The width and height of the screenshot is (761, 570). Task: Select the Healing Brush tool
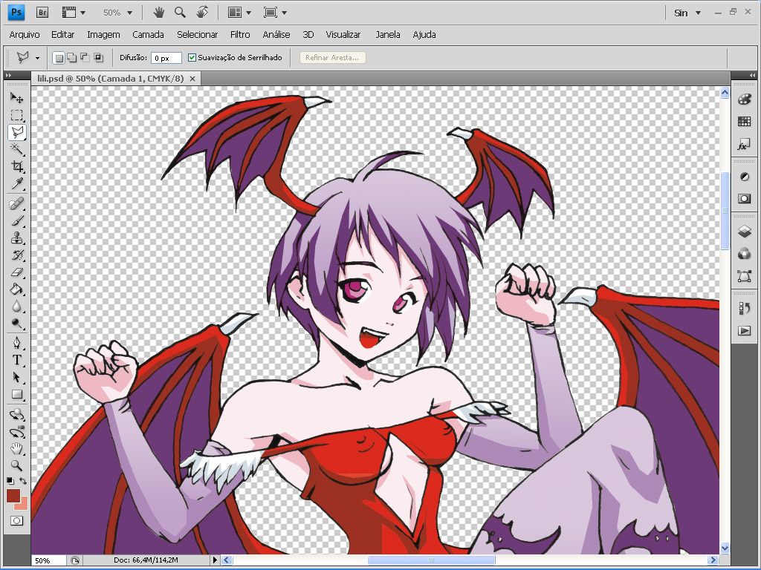pyautogui.click(x=17, y=203)
